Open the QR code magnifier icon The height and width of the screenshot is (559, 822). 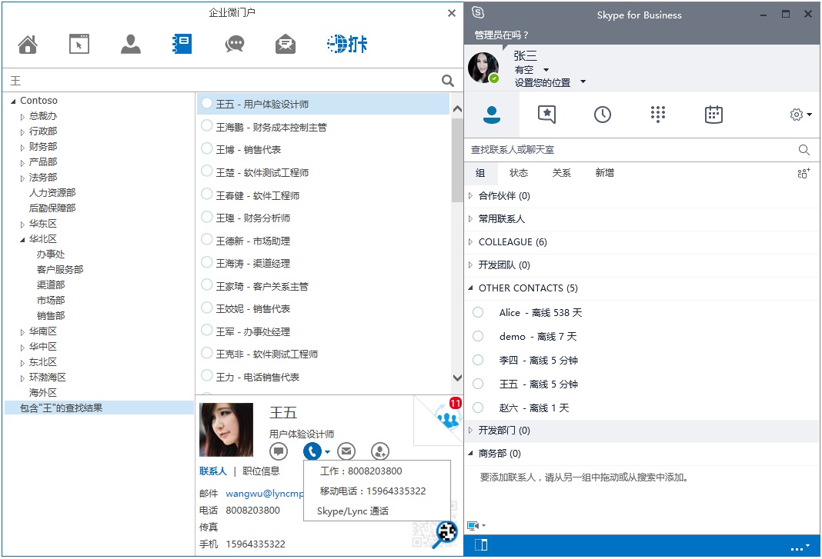(446, 534)
